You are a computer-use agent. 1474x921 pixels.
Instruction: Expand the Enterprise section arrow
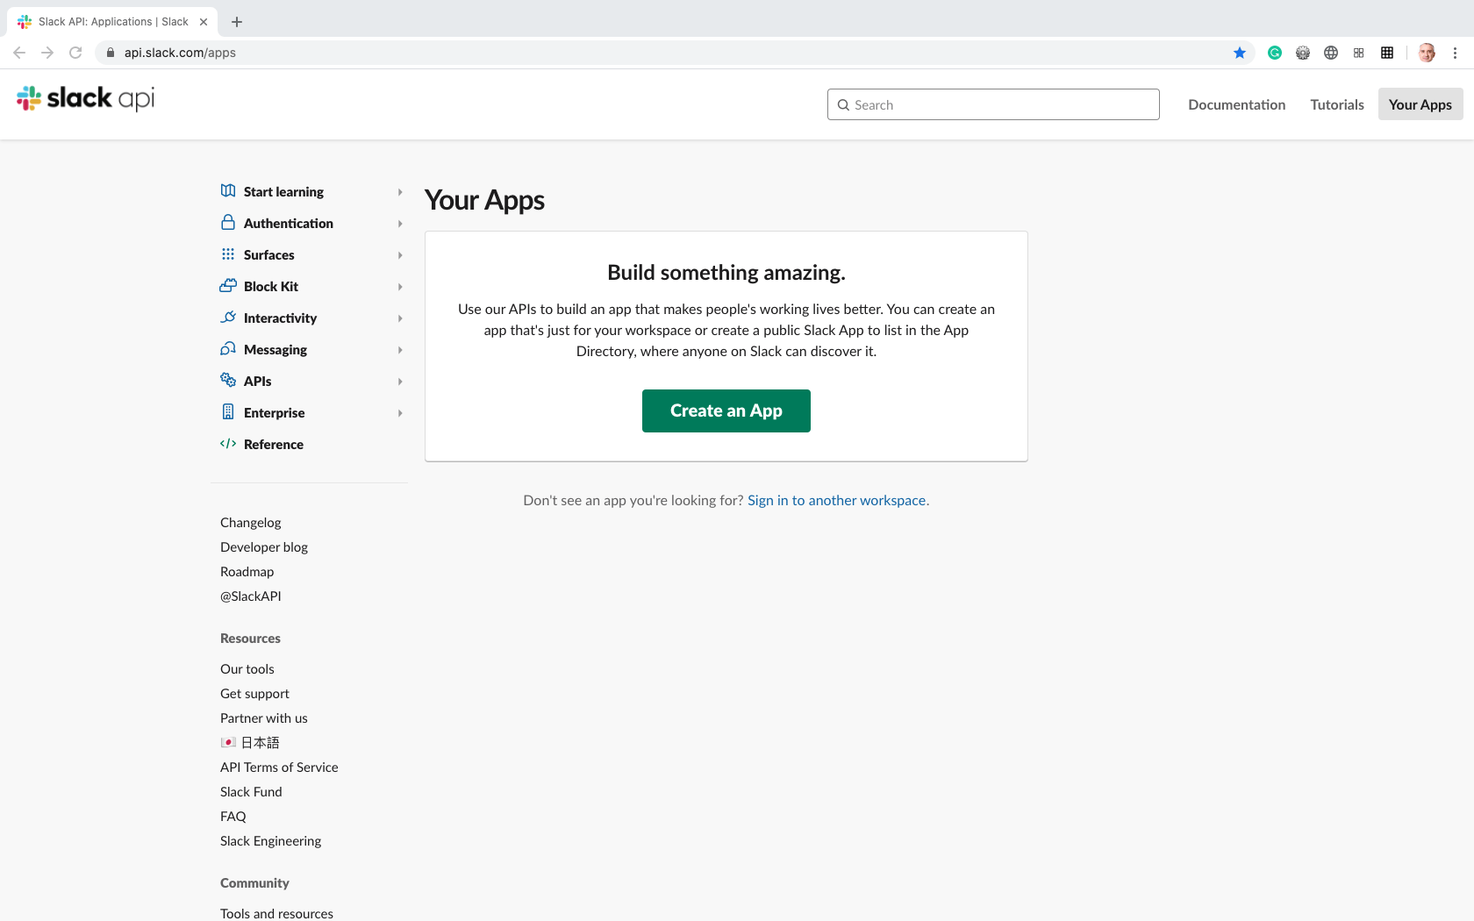[400, 413]
